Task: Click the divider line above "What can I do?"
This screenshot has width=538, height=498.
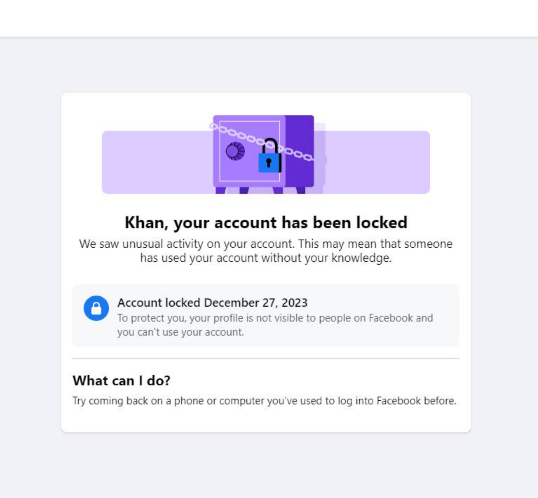Action: pos(266,358)
